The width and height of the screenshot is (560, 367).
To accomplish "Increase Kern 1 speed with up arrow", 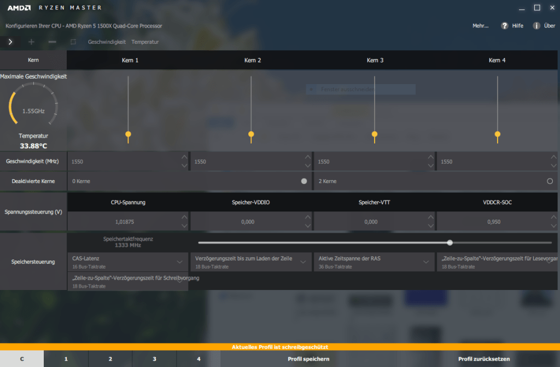I will tap(184, 158).
